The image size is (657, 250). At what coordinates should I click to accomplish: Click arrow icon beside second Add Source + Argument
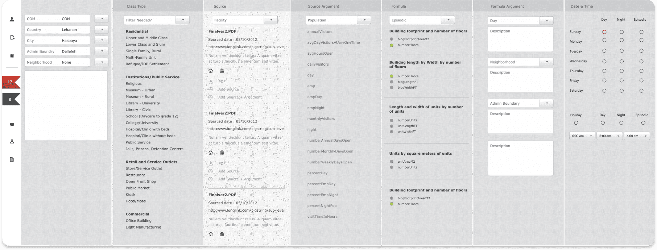(x=211, y=179)
